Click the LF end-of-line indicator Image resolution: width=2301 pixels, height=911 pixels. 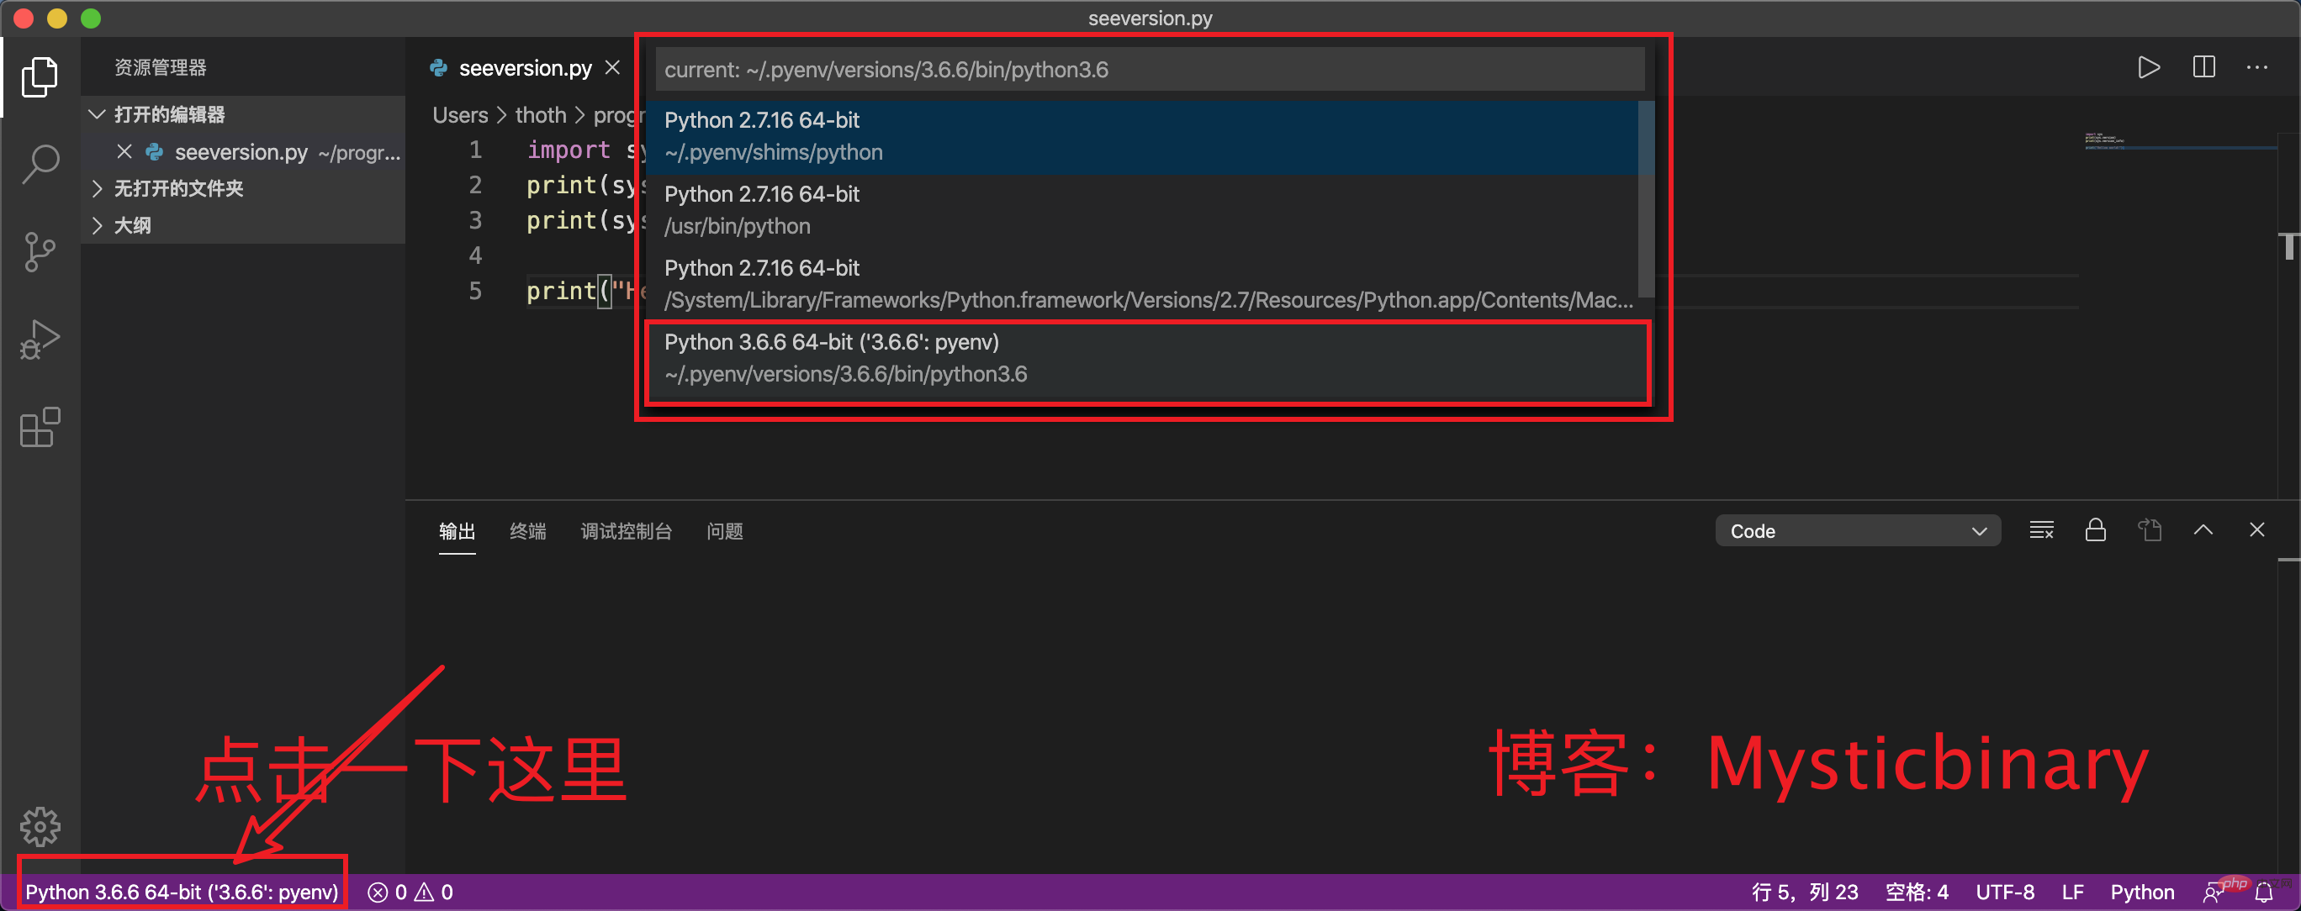(x=2072, y=893)
